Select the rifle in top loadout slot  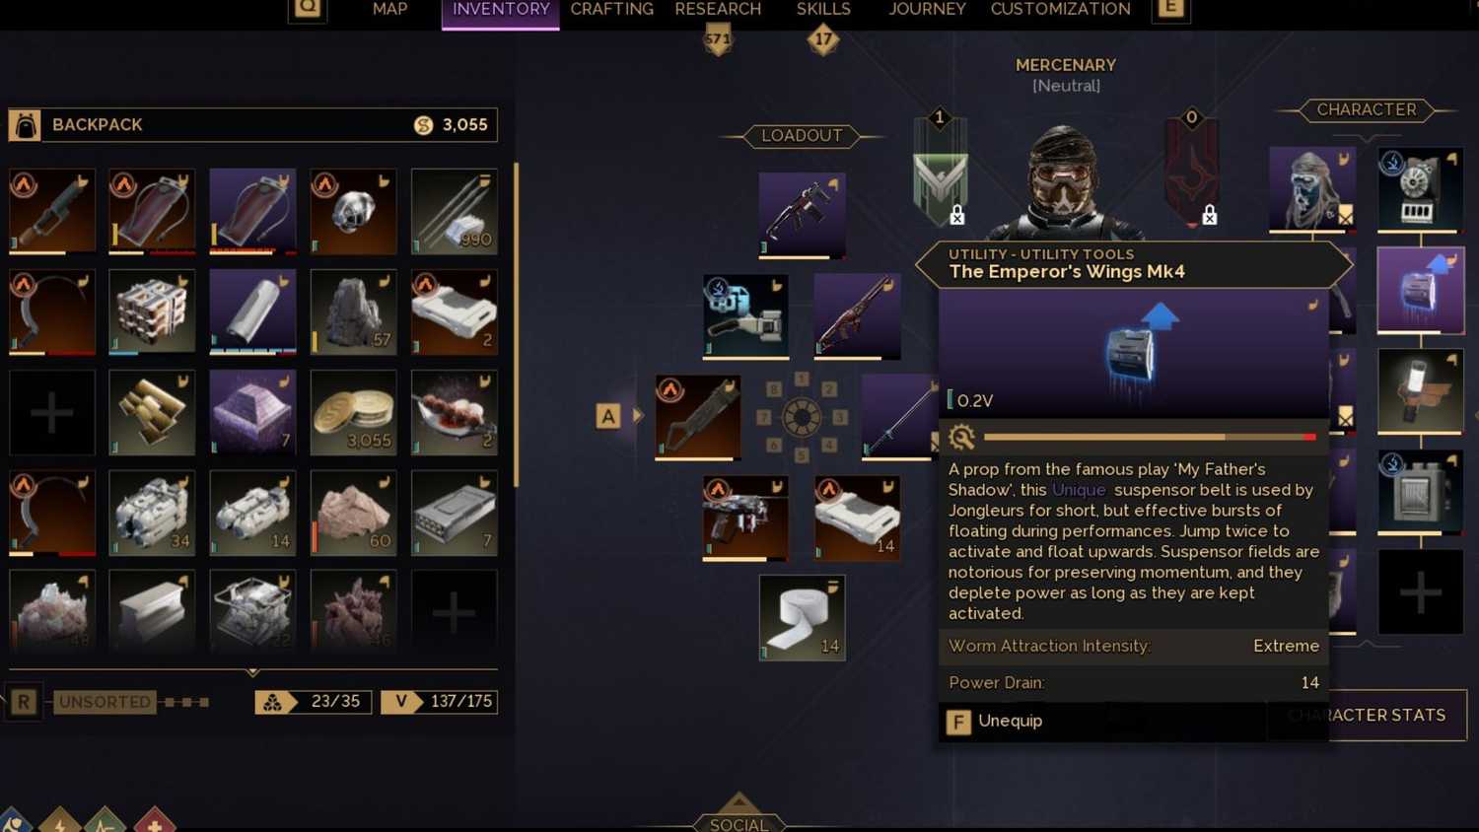coord(802,216)
